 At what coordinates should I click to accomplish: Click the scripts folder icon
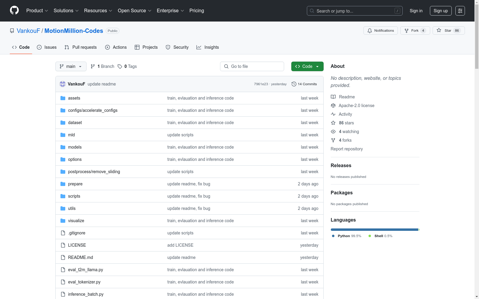[x=63, y=196]
